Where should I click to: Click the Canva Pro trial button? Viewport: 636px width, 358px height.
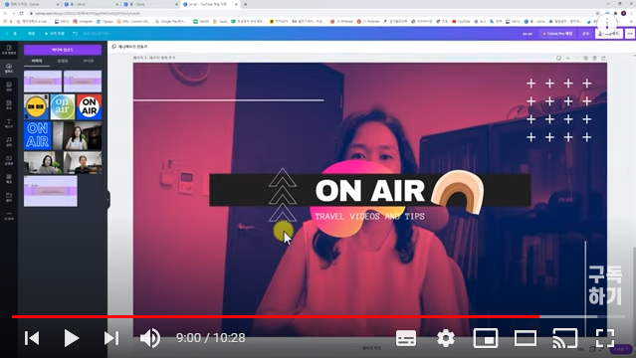point(557,34)
